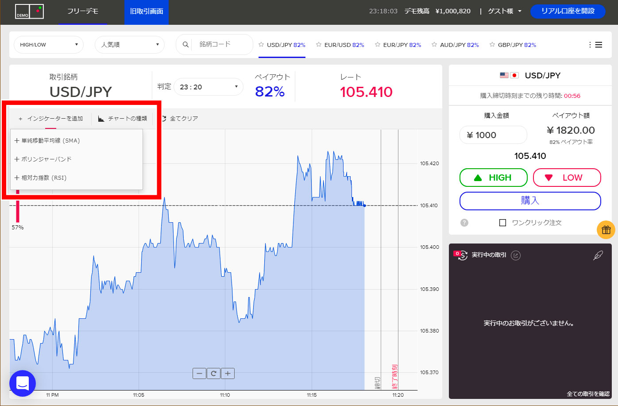Viewport: 618px width, 406px height.
Task: Click the 締切 deadline line label
Action: tap(378, 383)
